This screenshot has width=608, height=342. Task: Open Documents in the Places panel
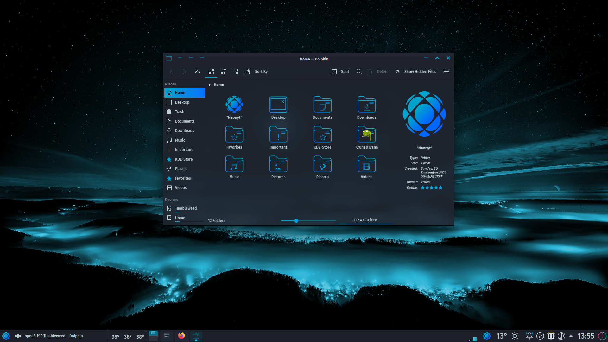[185, 121]
